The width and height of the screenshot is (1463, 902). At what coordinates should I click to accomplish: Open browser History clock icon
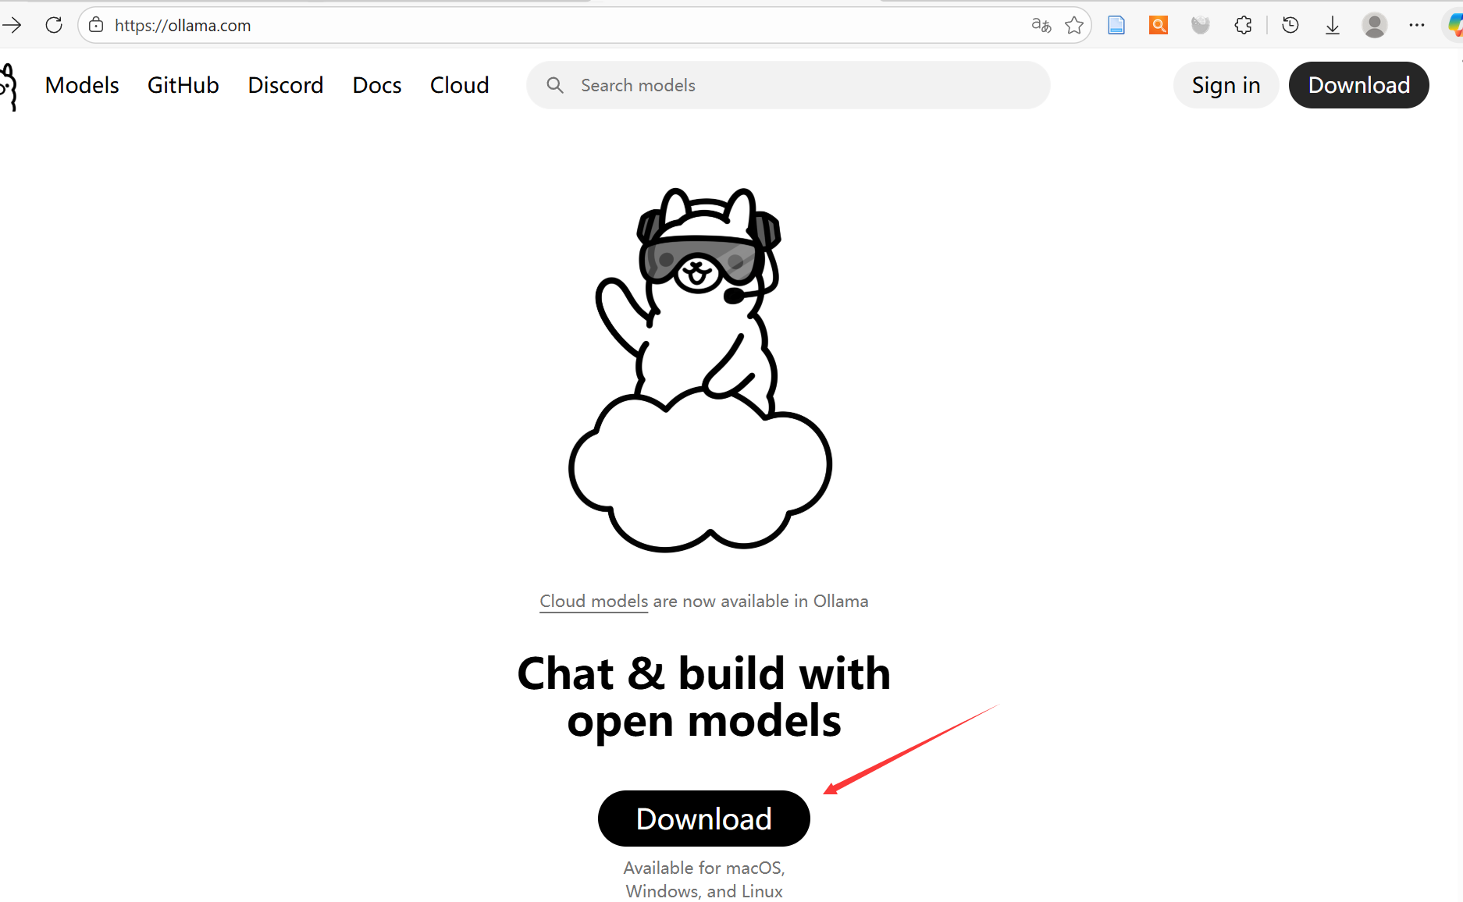(x=1290, y=25)
